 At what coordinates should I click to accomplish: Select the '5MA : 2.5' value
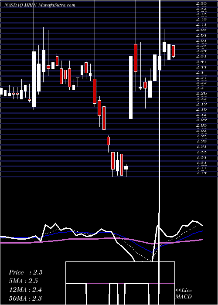click(23, 281)
